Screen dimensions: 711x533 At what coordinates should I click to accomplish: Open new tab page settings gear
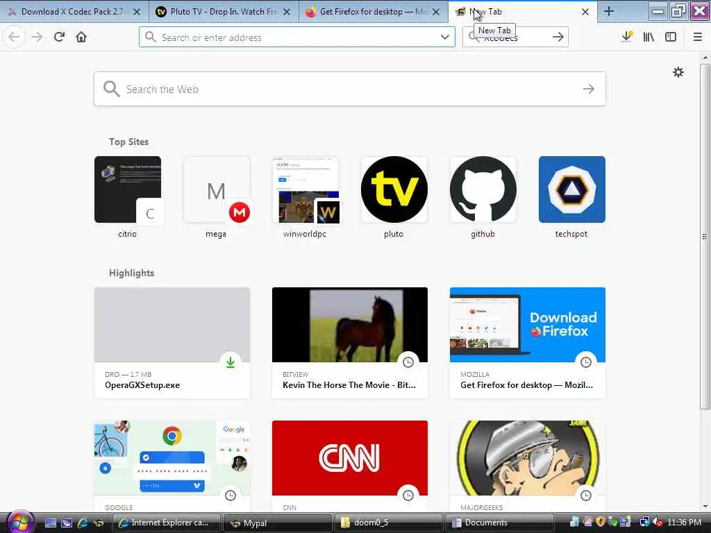click(678, 72)
